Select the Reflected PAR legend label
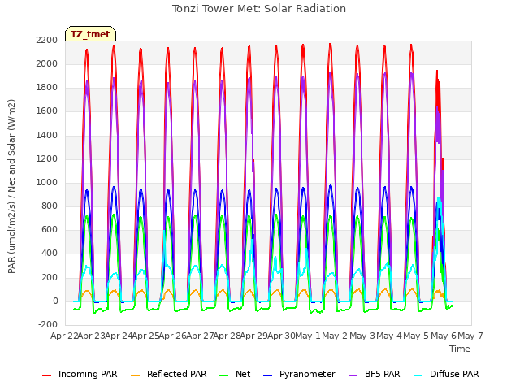Image resolution: width=520 pixels, height=390 pixels. [177, 374]
